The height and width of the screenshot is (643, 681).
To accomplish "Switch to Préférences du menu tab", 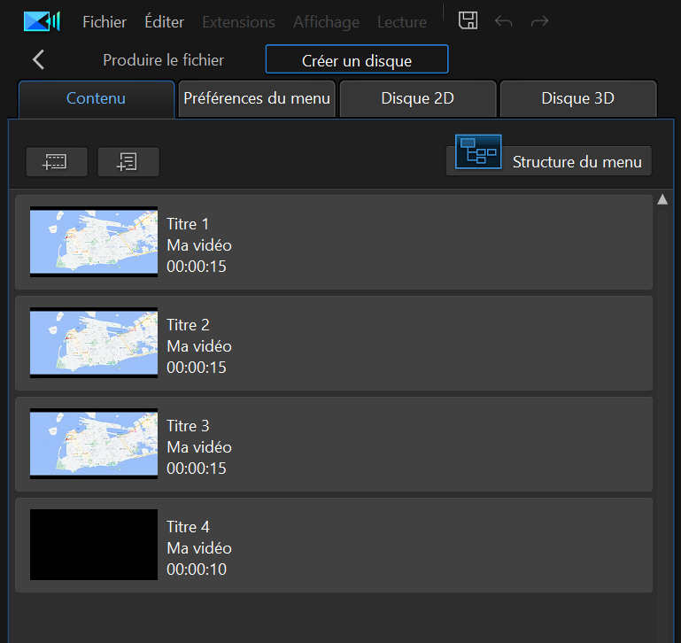I will click(x=257, y=98).
